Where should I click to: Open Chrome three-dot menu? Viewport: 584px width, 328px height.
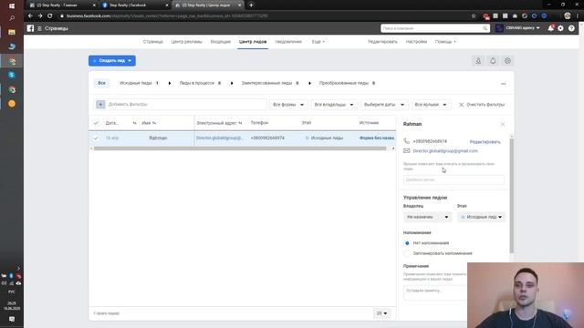578,16
